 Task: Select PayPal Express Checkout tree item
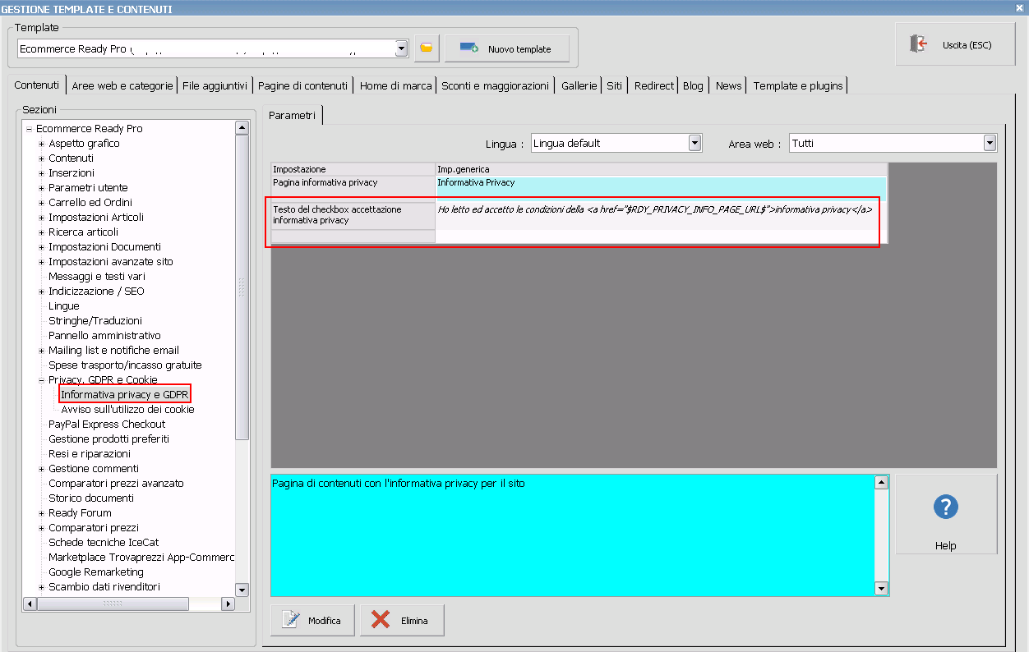tap(107, 425)
